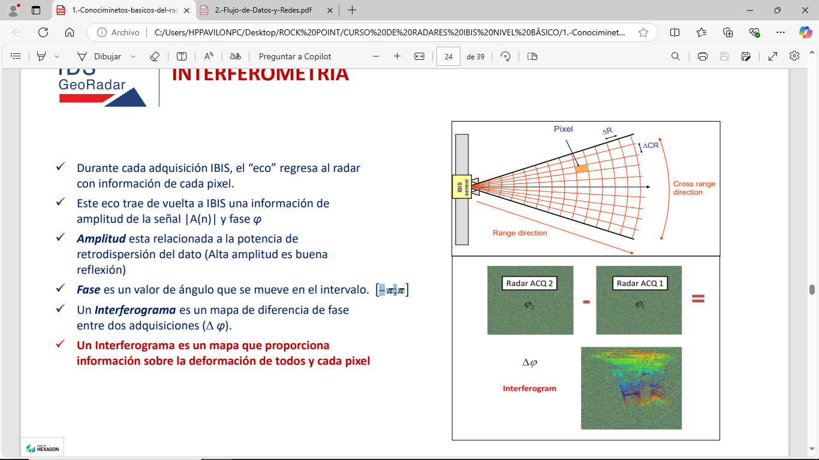Print the PDF document

(x=703, y=56)
